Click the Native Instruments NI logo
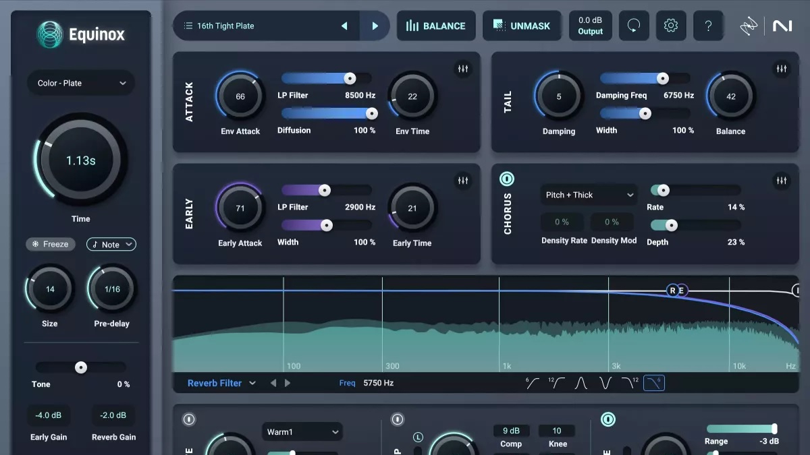 coord(782,26)
